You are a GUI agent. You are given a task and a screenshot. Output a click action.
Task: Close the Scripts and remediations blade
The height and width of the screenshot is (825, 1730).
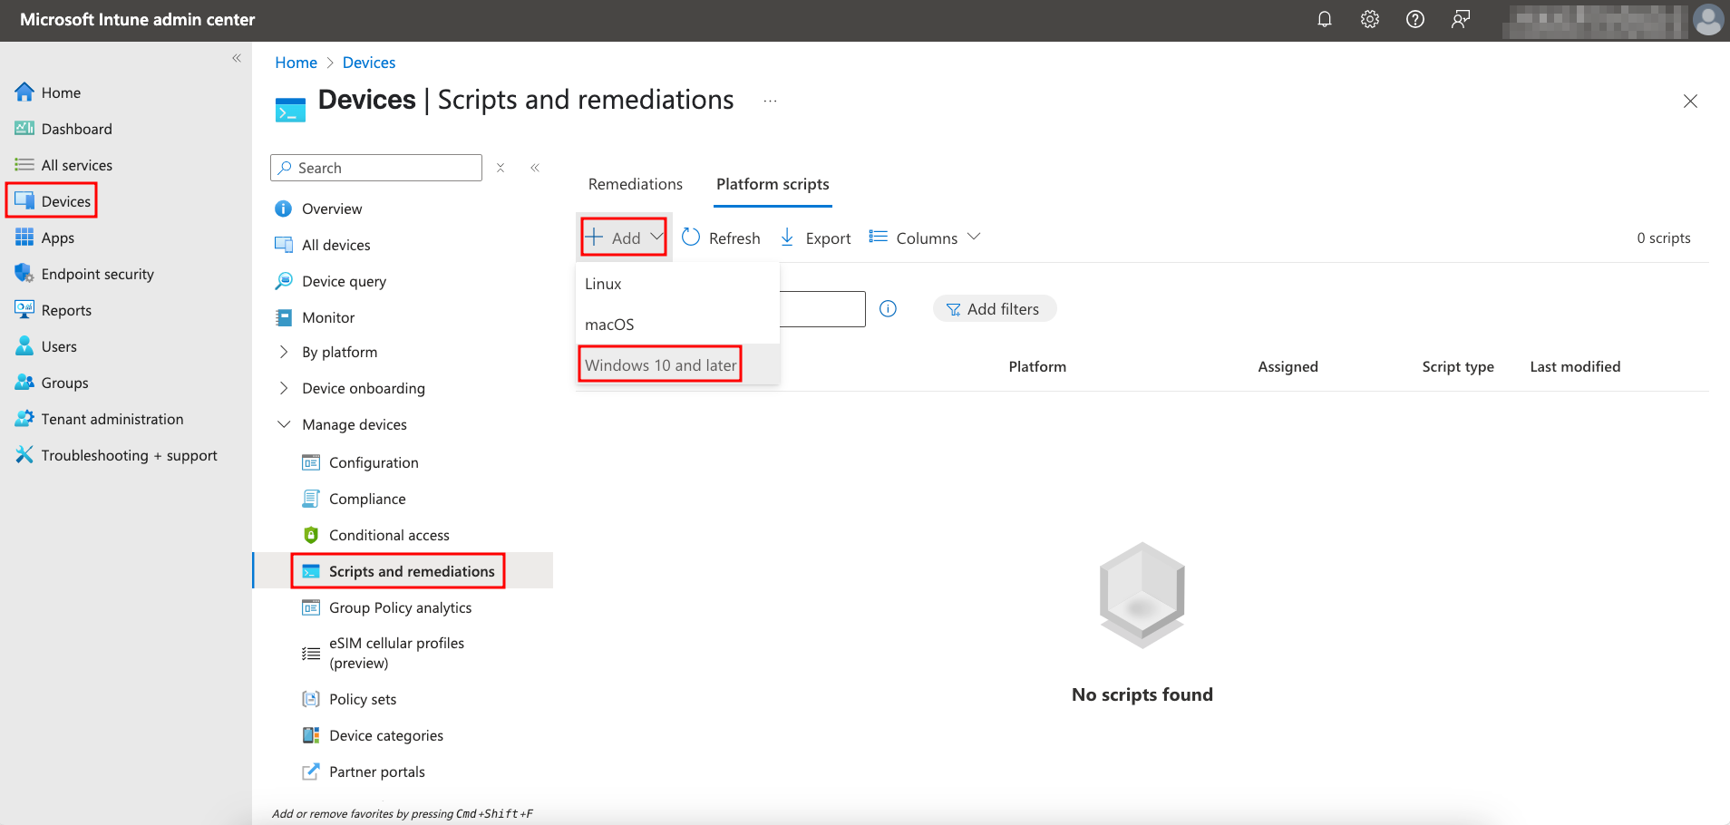click(x=1690, y=101)
